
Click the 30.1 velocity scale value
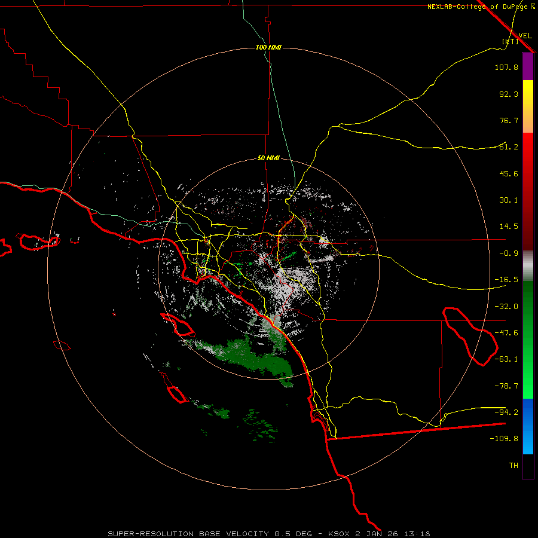(x=509, y=200)
